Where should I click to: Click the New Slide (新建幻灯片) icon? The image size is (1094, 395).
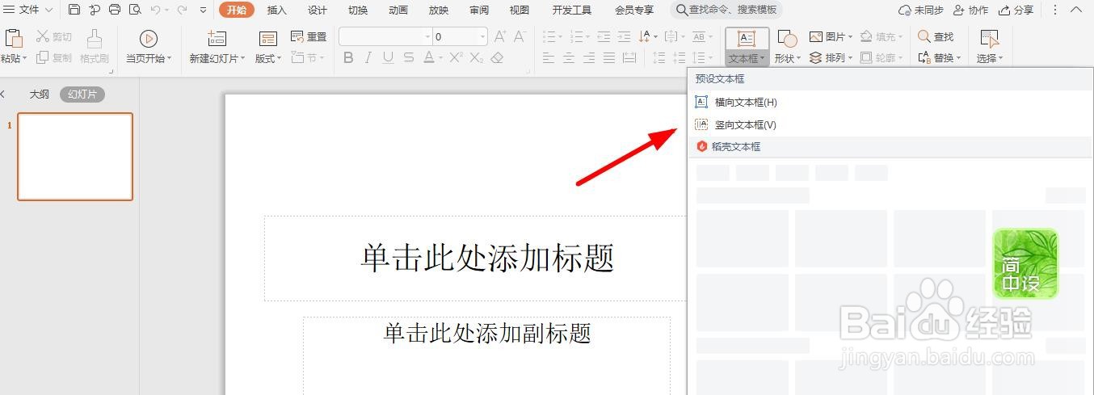[x=216, y=39]
